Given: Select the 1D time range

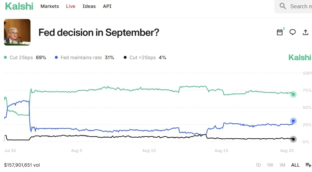Looking at the screenshot, I should coord(258,165).
